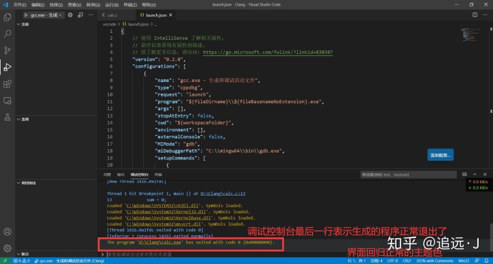Open the Search view in activity bar

coord(8,34)
